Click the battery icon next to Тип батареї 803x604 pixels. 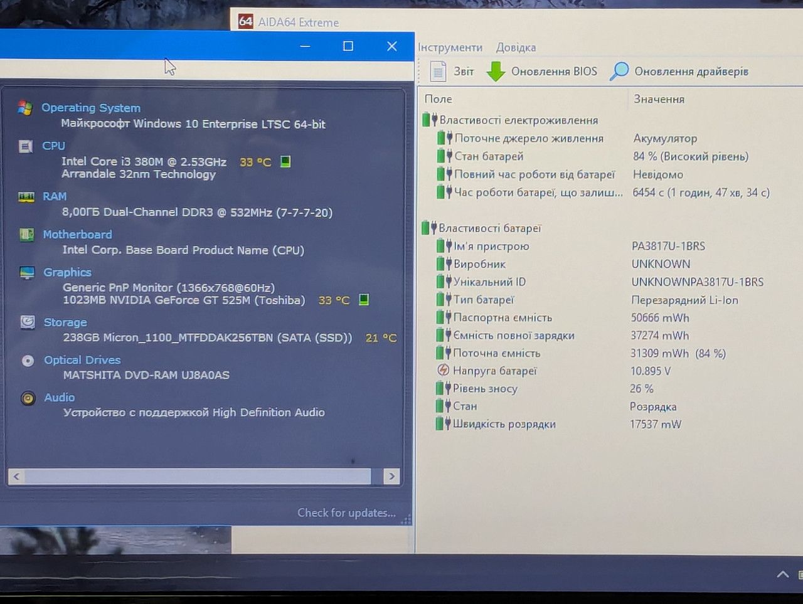pyautogui.click(x=444, y=299)
